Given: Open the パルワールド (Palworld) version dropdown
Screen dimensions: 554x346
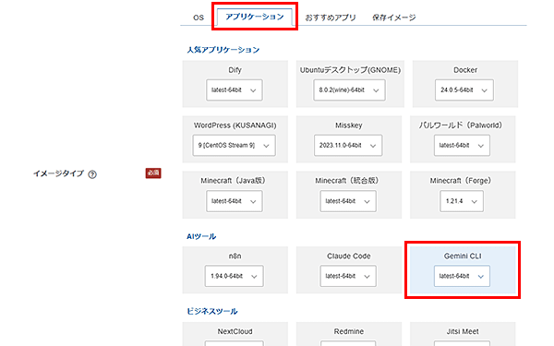Looking at the screenshot, I should (x=462, y=145).
